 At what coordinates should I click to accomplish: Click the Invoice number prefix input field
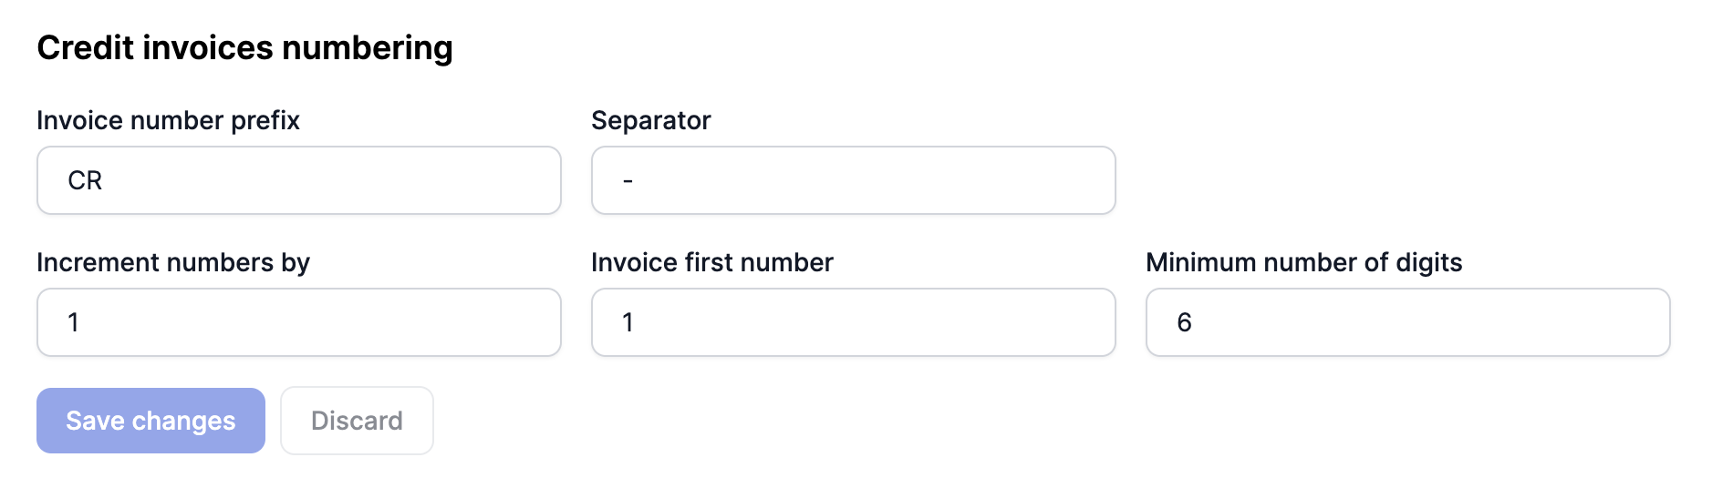coord(298,180)
